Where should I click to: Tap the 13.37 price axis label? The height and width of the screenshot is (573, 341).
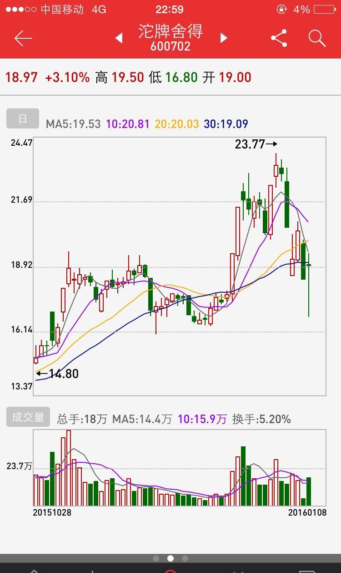click(x=21, y=386)
